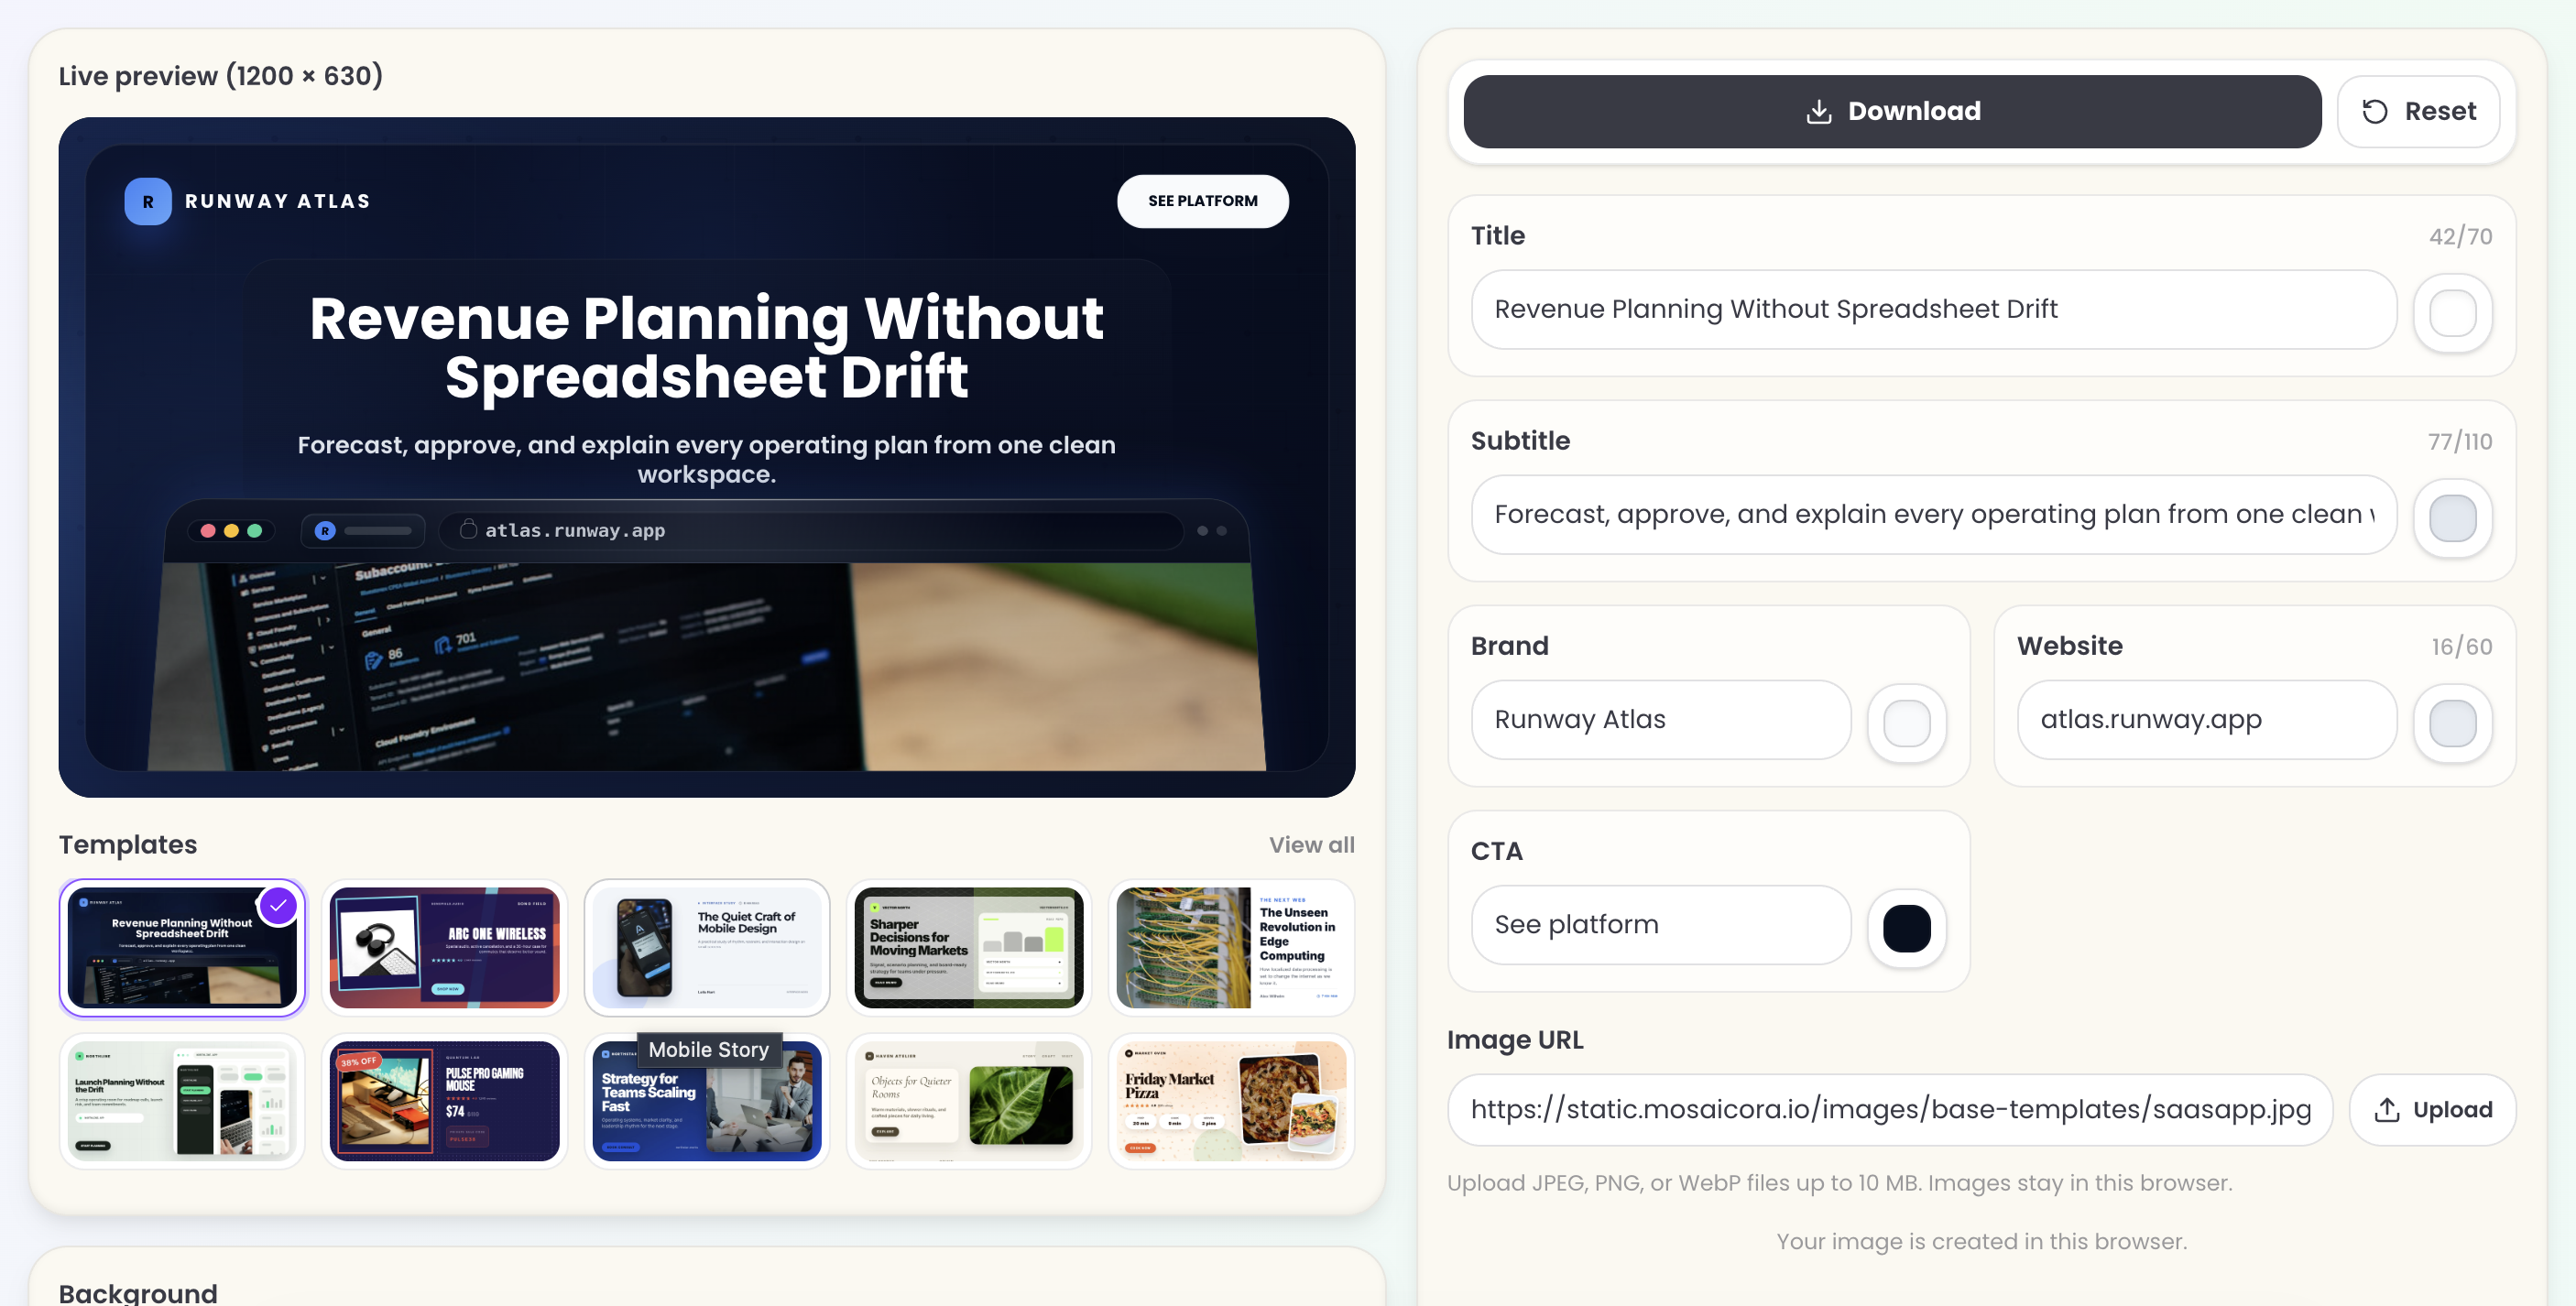Click the purple checkmark on selected template
This screenshot has width=2576, height=1306.
tap(278, 905)
